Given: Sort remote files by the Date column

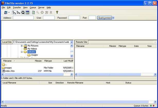Looking at the screenshot, I should point(139,46).
